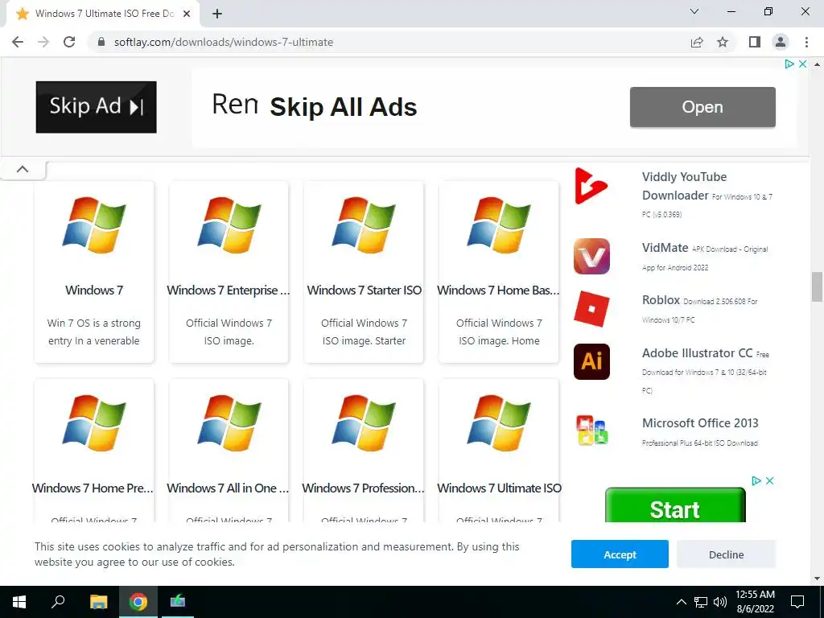Share this page icon in address bar
Screen dimensions: 824x618
click(697, 42)
